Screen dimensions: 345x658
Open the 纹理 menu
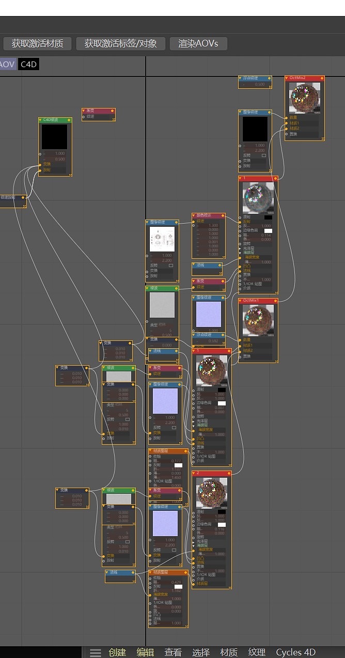point(257,652)
